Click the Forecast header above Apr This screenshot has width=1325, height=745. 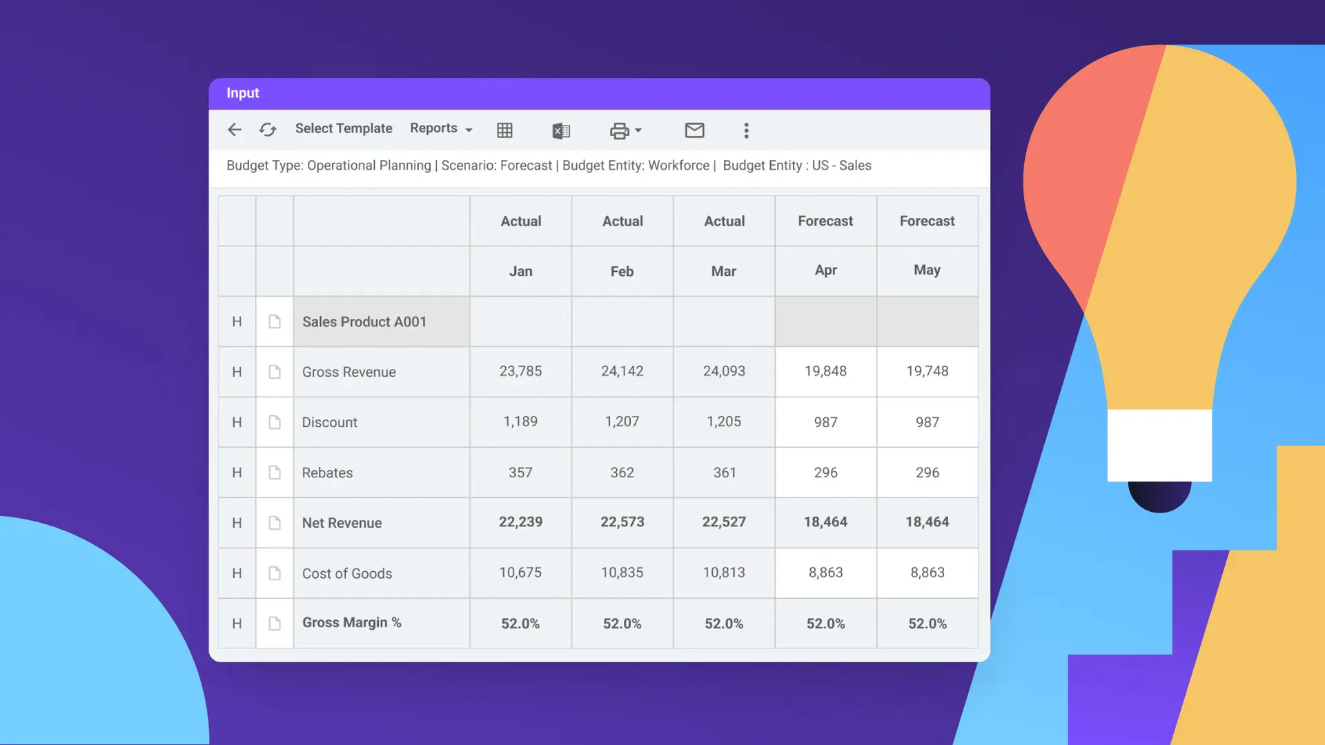point(825,221)
